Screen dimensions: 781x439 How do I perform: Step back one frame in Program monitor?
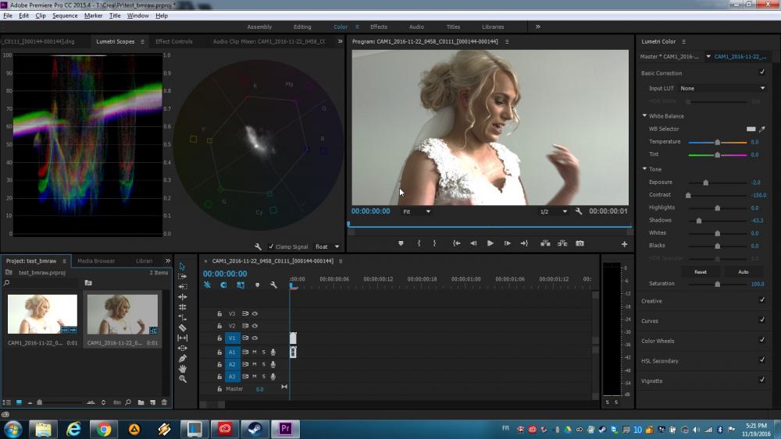473,243
